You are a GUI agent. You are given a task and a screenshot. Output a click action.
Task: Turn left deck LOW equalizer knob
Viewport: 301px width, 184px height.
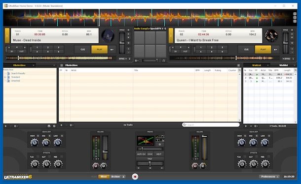[x=58, y=142]
